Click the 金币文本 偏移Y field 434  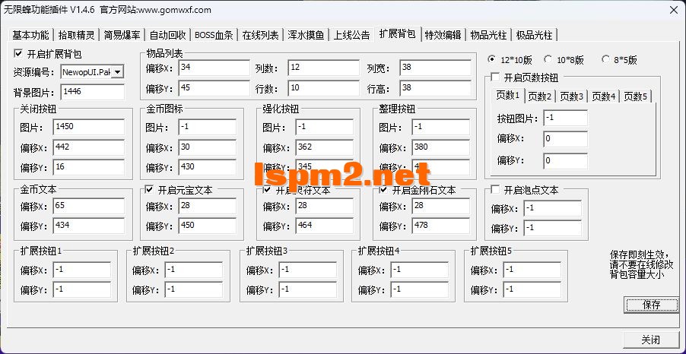89,226
